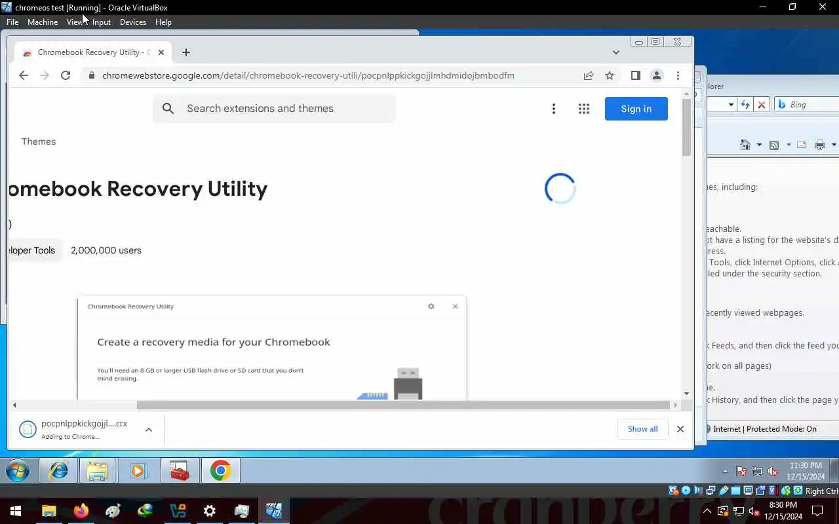Screen dimensions: 839x524
Task: Click Chrome icon in Windows 7 taskbar
Action: [x=221, y=471]
